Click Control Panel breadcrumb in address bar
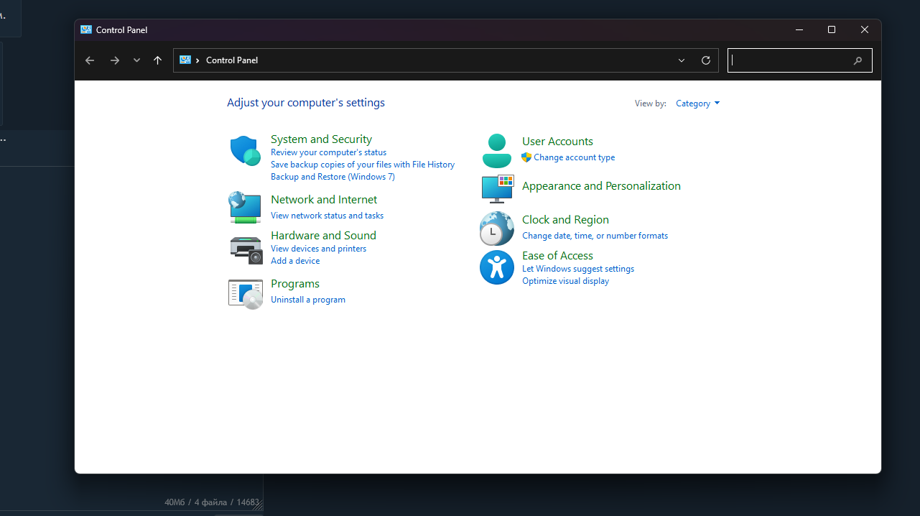The width and height of the screenshot is (920, 516). coord(232,60)
